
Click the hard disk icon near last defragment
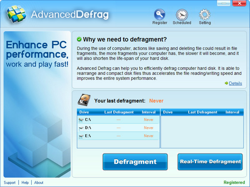(84, 100)
